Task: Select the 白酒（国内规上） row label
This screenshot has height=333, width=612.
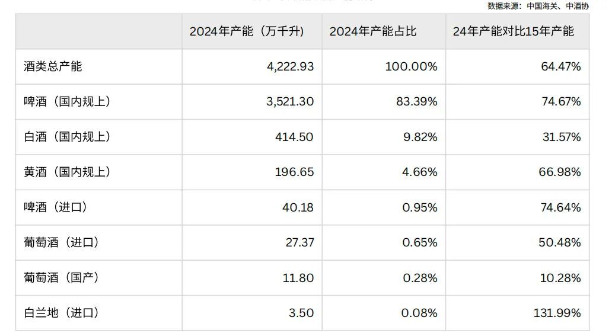Action: (68, 137)
